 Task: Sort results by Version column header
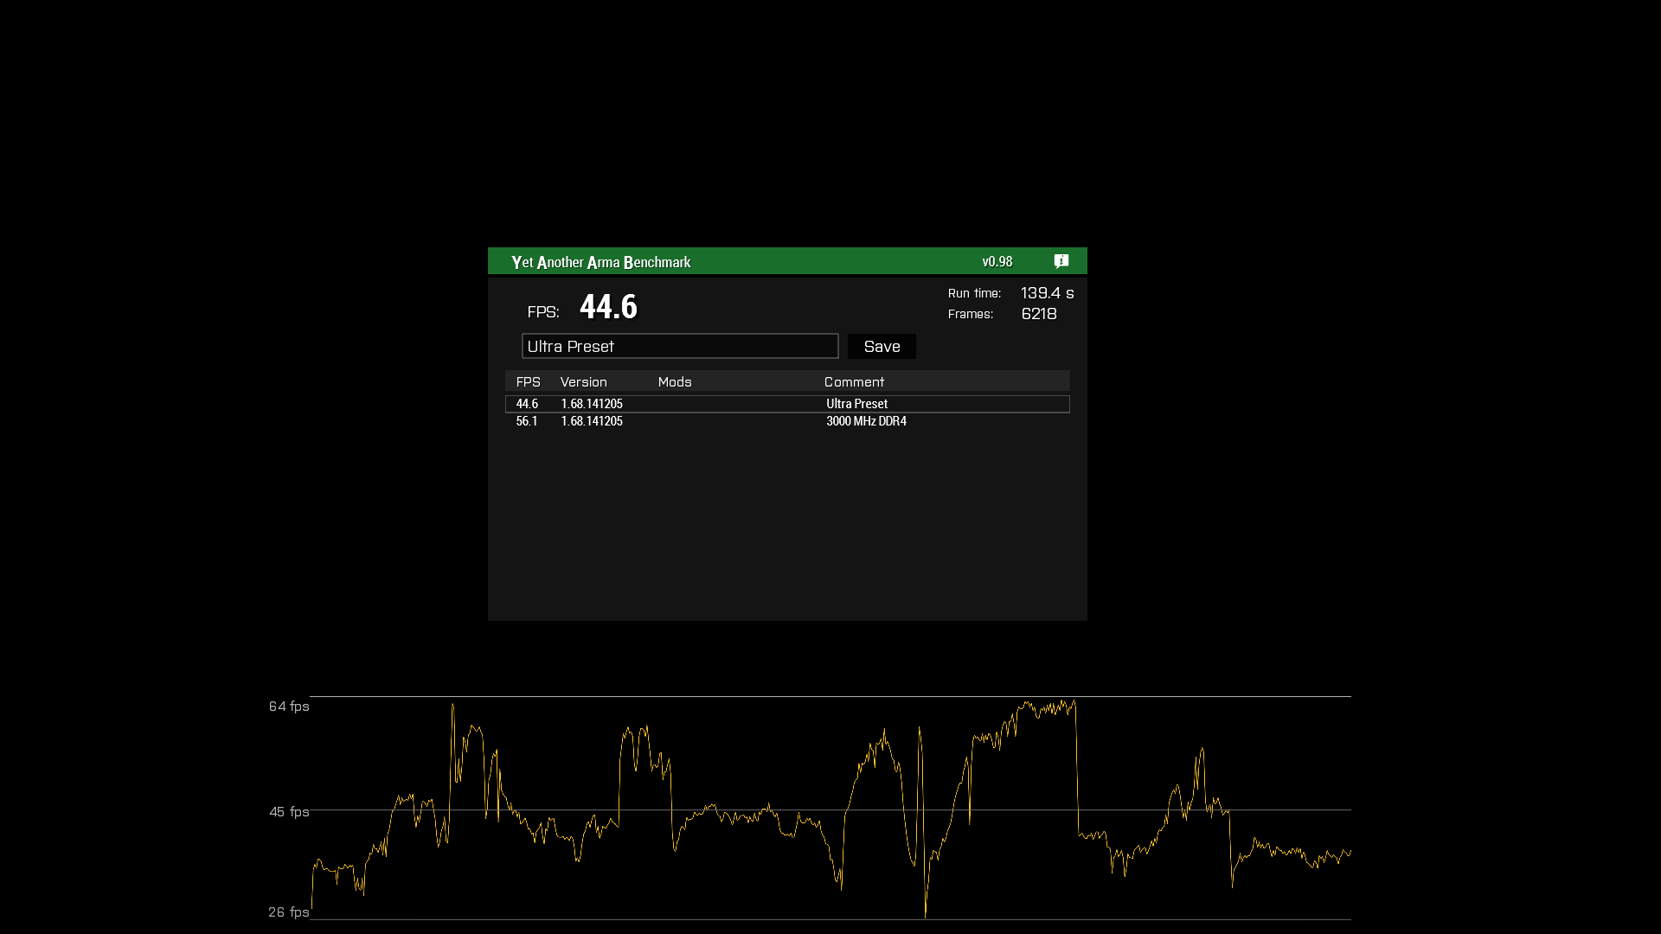(x=583, y=382)
